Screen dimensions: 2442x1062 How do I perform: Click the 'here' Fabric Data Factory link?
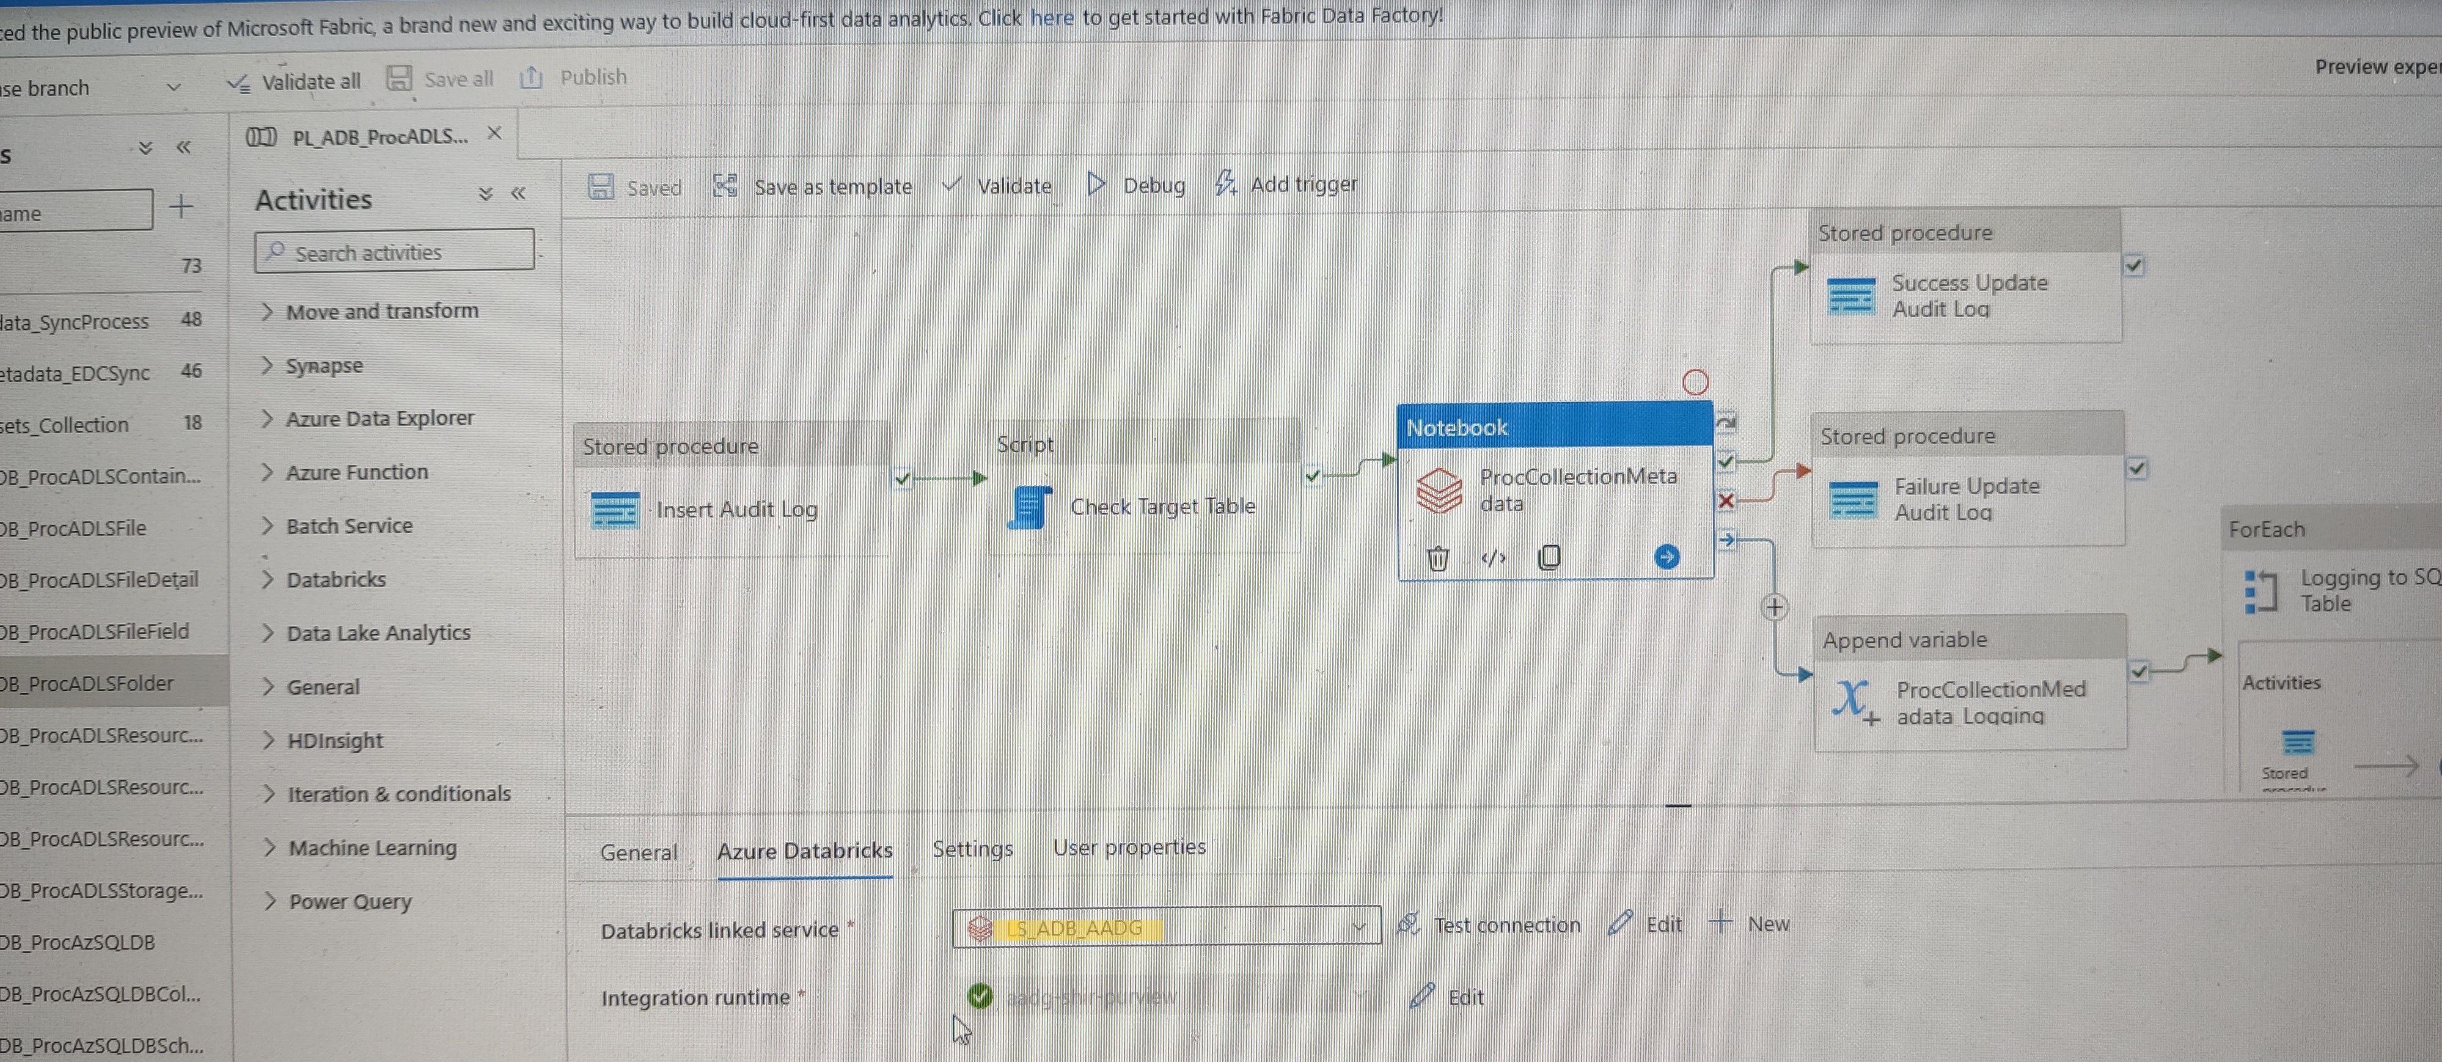click(1051, 17)
